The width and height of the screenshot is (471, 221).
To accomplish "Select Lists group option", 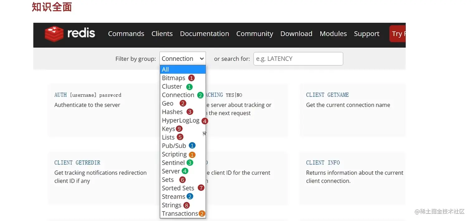I will (x=183, y=137).
